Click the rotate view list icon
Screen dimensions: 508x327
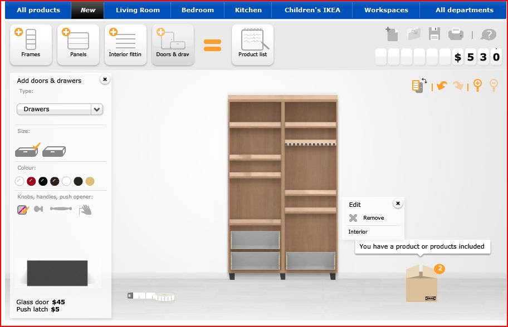(x=419, y=86)
